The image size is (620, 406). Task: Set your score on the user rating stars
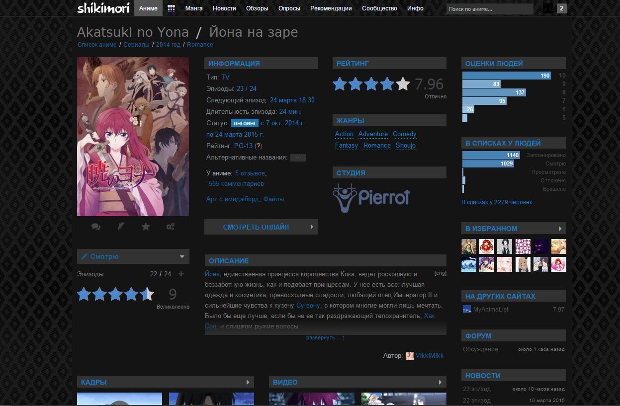tap(115, 295)
